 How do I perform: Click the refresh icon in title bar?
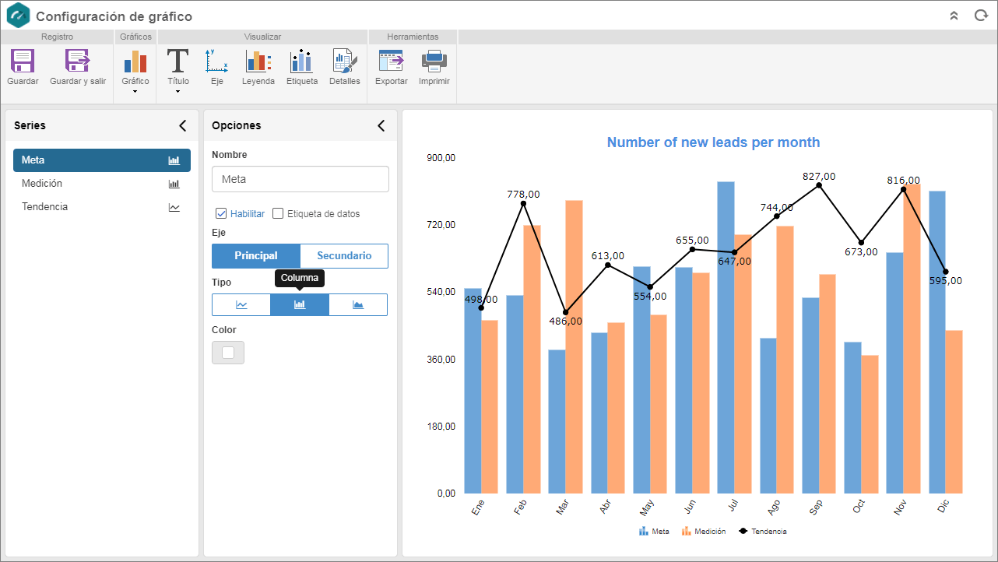(x=981, y=16)
